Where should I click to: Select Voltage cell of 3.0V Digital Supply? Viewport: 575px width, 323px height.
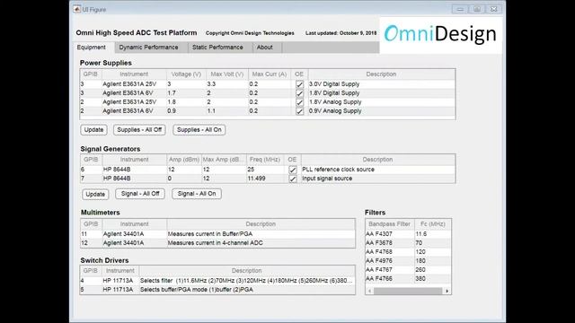pos(186,83)
